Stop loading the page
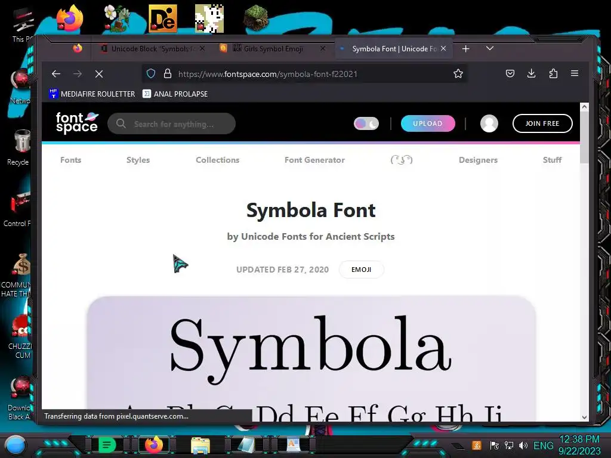Screen dimensions: 611x458 tap(99, 73)
